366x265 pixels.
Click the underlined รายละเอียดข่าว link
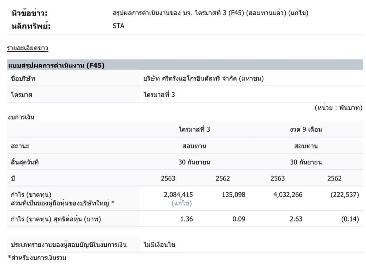coord(28,48)
